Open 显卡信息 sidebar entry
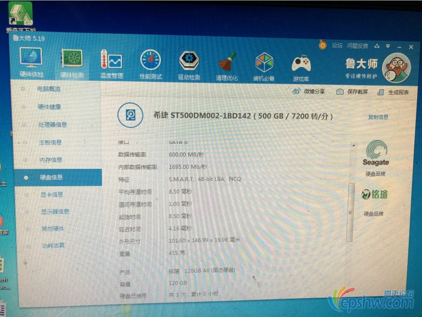 tap(51, 194)
